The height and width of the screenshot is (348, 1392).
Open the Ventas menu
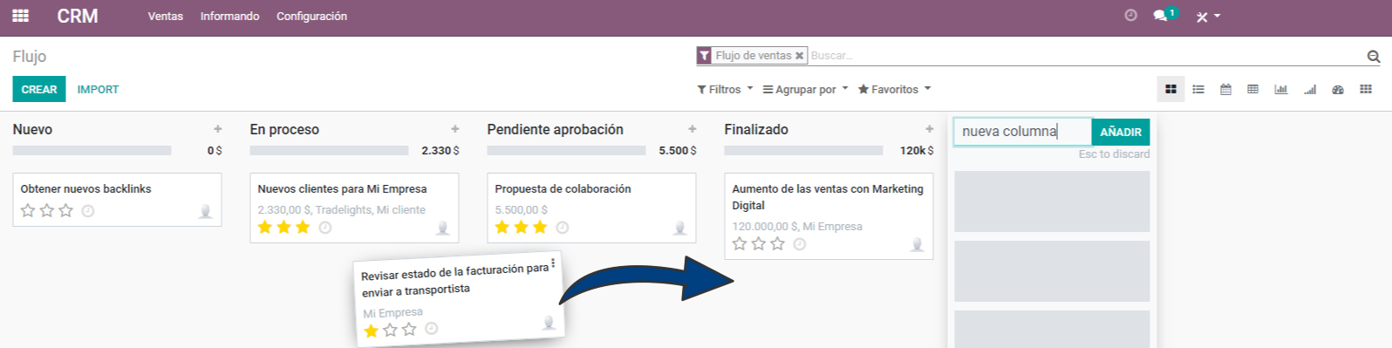click(166, 16)
